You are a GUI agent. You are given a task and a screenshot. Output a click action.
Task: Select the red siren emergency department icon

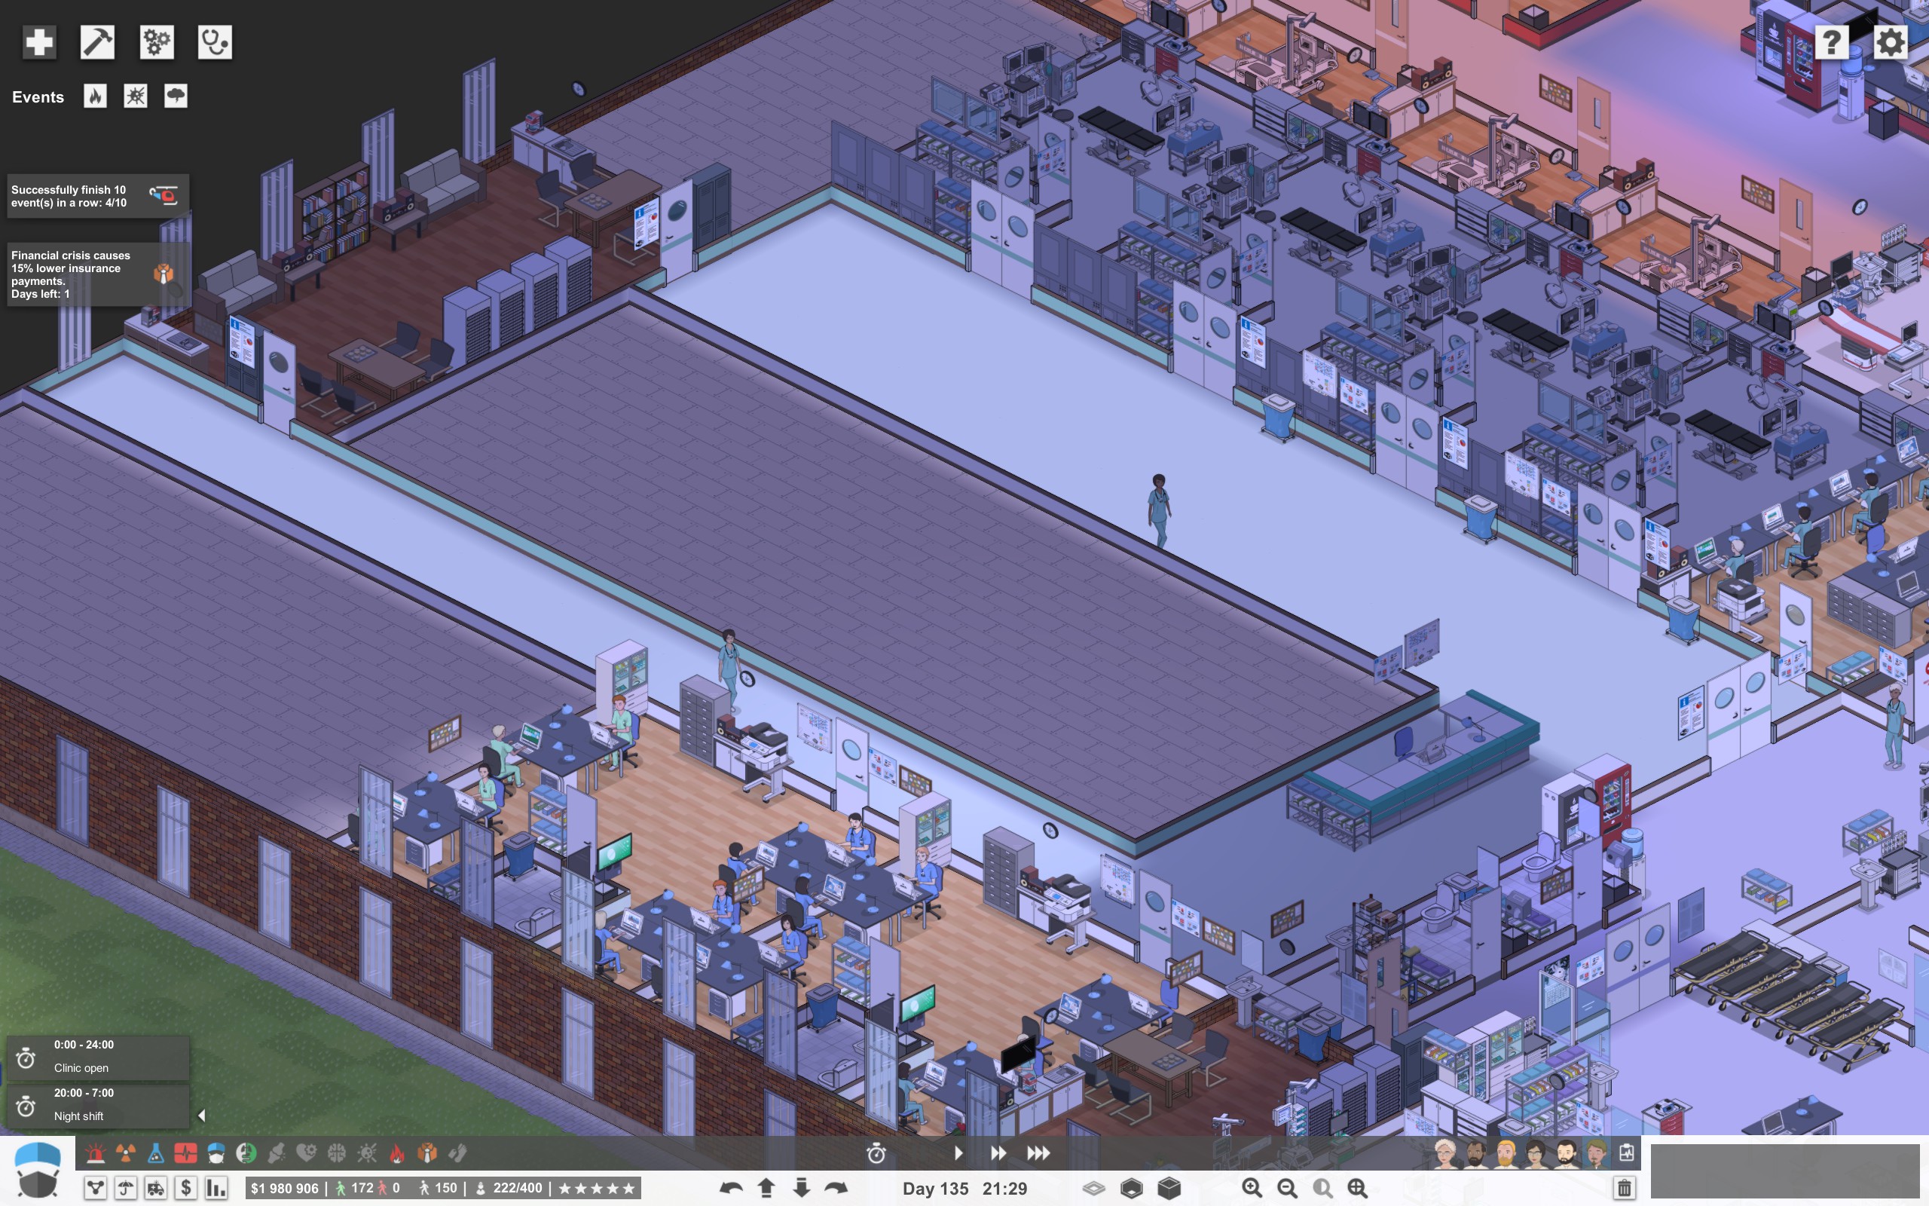point(96,1152)
